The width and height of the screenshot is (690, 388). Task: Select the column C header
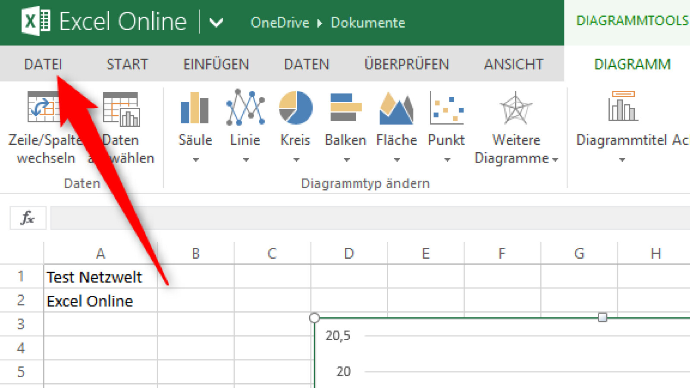(272, 253)
